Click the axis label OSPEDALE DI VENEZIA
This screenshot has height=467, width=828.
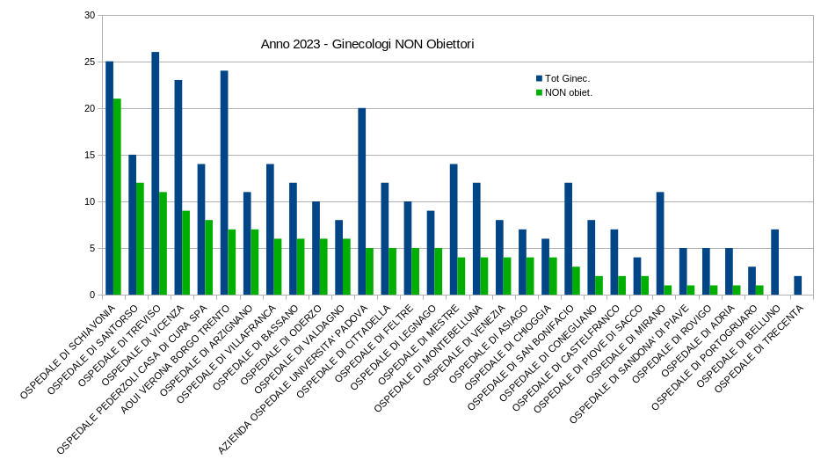(463, 346)
